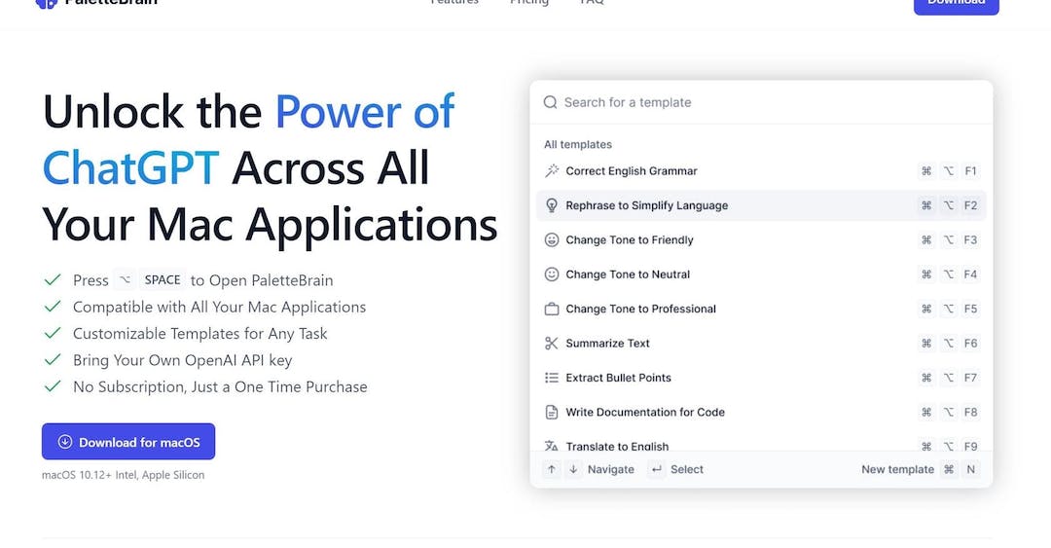This screenshot has height=548, width=1051.
Task: Click the All templates heading
Action: point(578,144)
